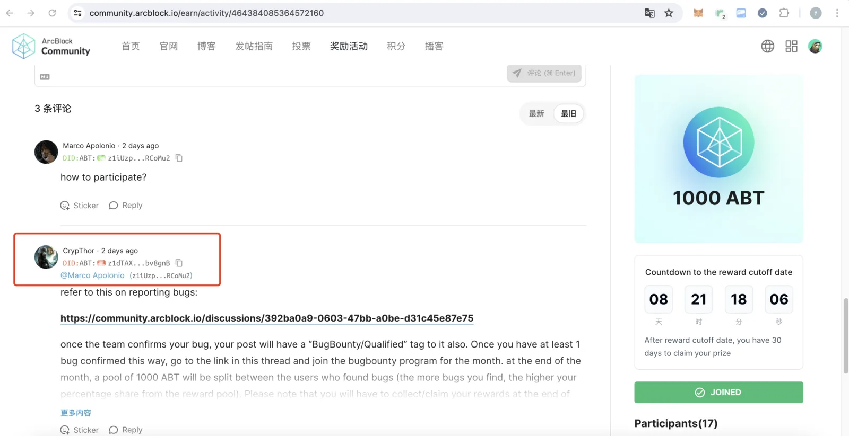Click the countdown seconds value 06
This screenshot has height=436, width=849.
[779, 299]
